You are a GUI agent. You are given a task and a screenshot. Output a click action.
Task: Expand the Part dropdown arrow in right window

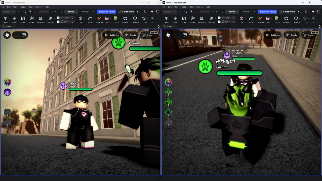(246, 18)
